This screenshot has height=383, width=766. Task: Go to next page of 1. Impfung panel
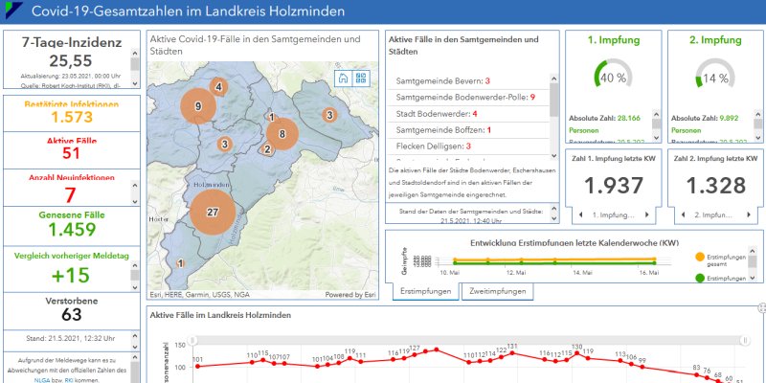[647, 214]
